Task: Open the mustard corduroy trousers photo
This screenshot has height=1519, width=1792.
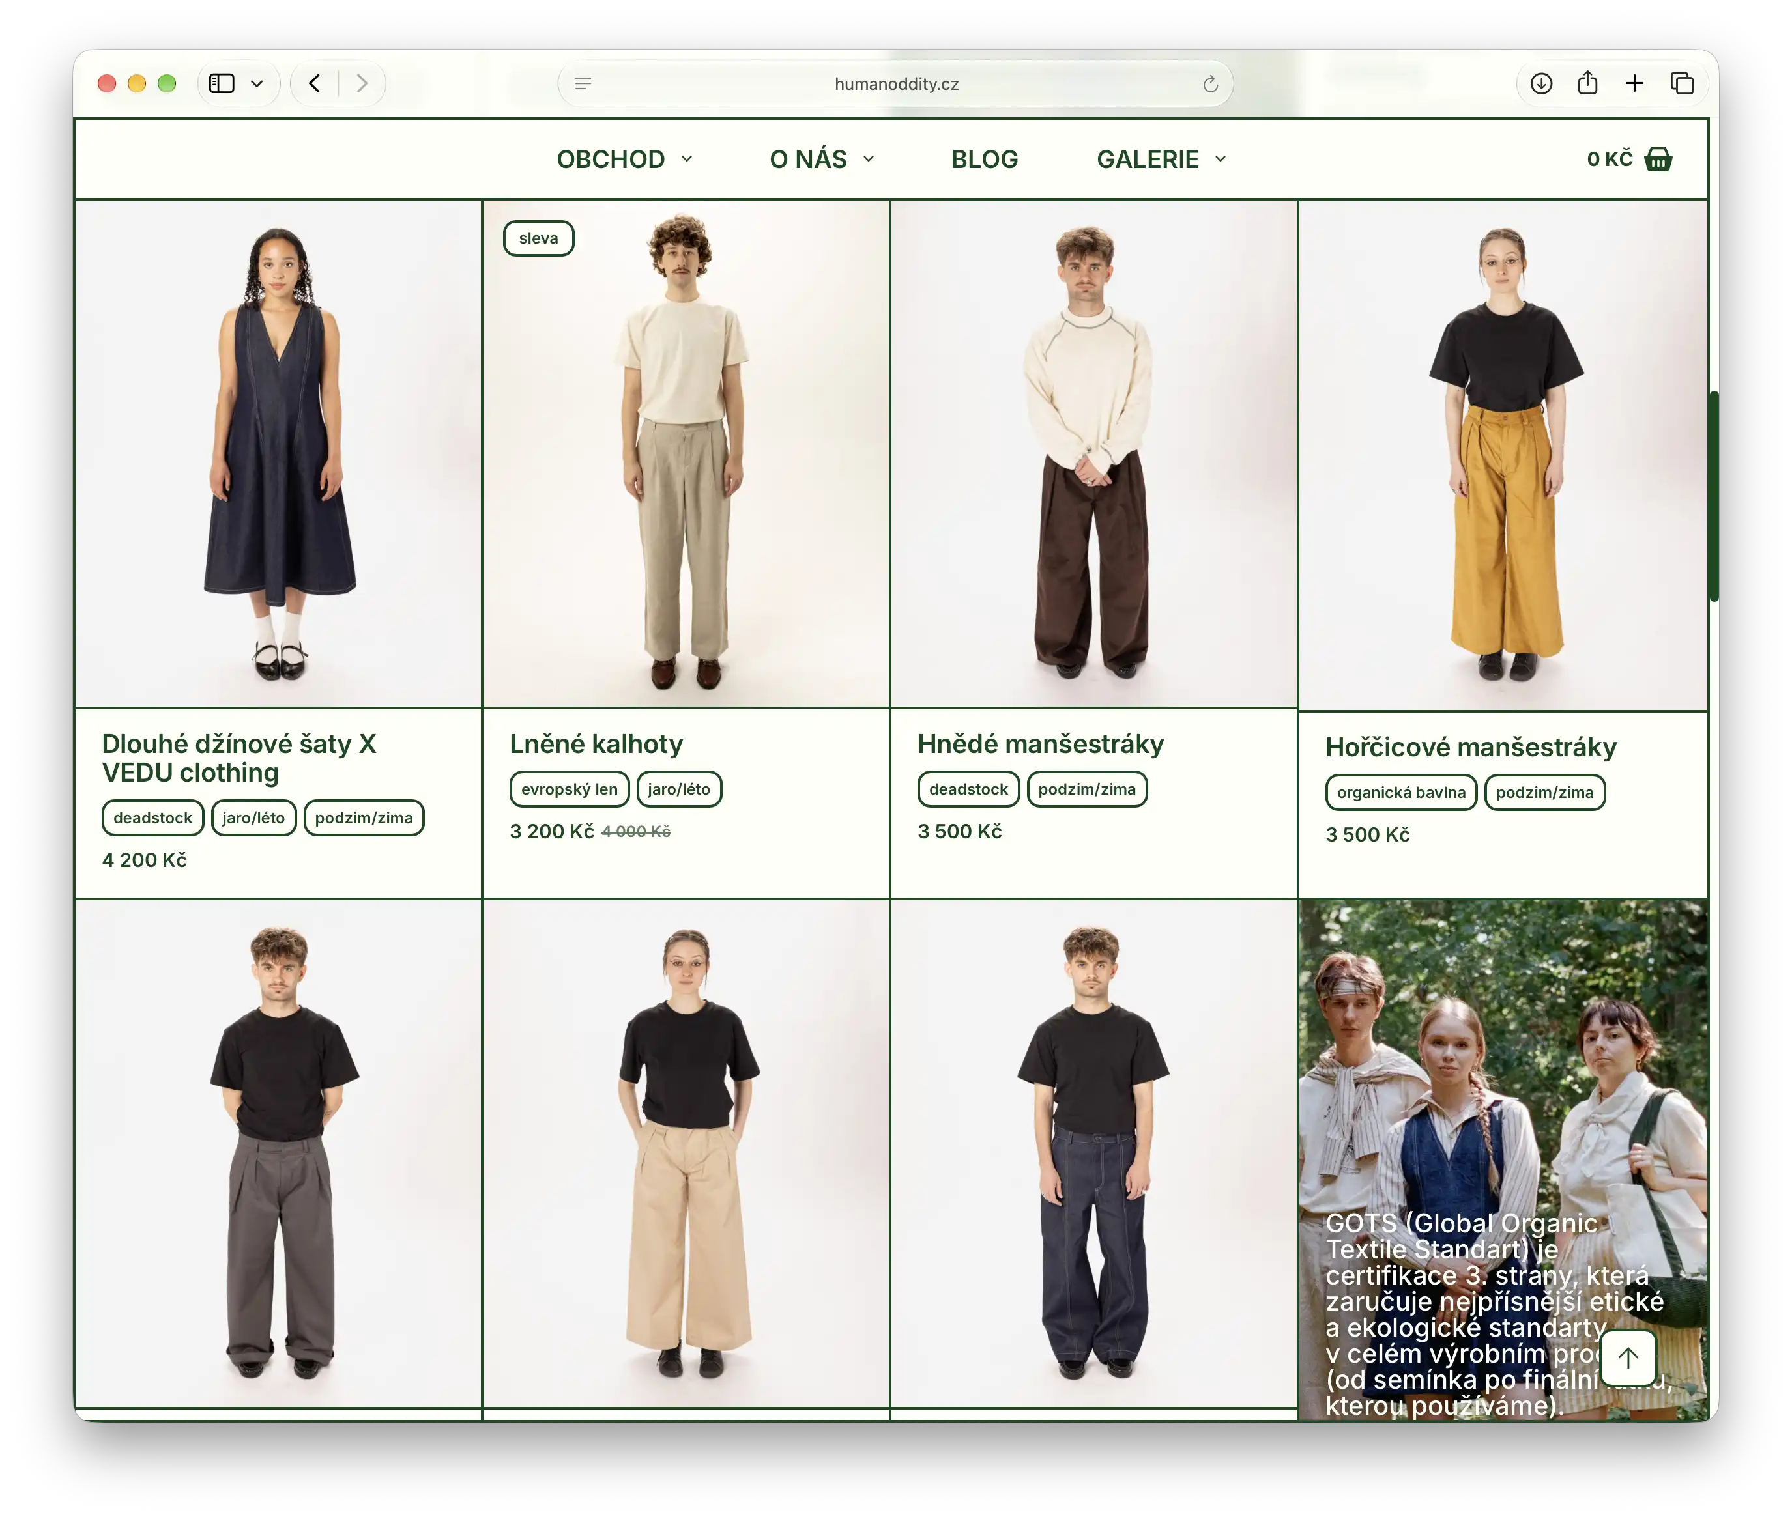Action: pyautogui.click(x=1503, y=455)
